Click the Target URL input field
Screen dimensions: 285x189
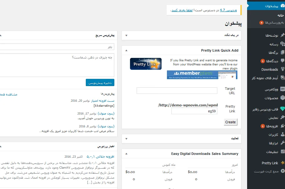[177, 91]
